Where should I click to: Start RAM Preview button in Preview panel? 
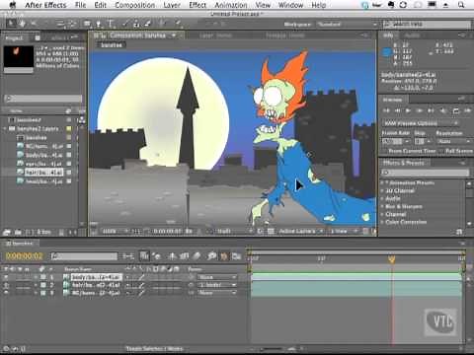pos(467,110)
